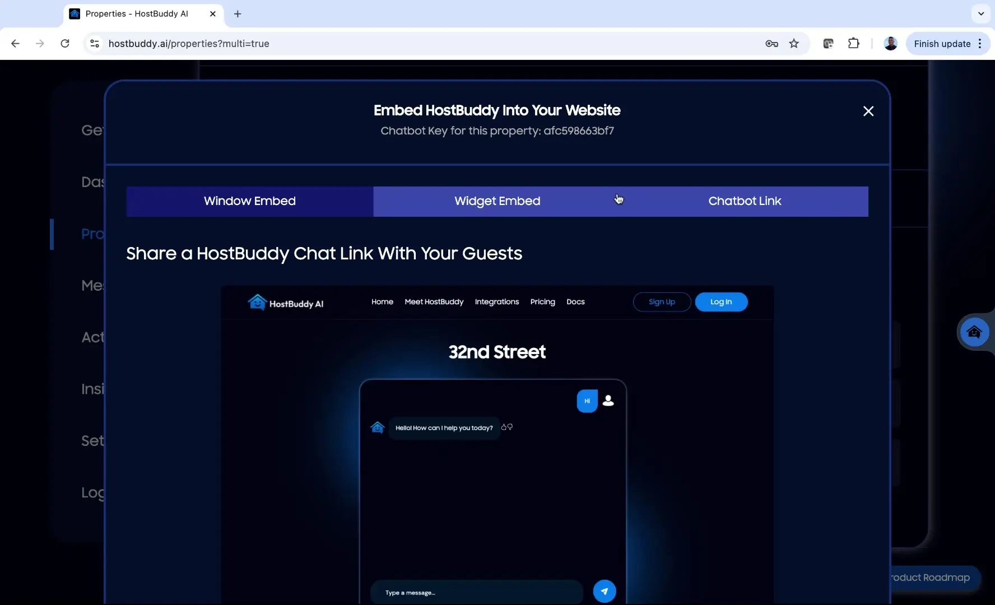Switch to the Widget Embed tab
Viewport: 995px width, 605px height.
pos(497,201)
